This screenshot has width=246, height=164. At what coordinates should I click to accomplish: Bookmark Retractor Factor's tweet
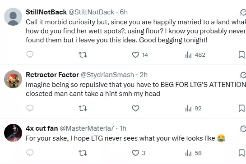click(x=241, y=109)
